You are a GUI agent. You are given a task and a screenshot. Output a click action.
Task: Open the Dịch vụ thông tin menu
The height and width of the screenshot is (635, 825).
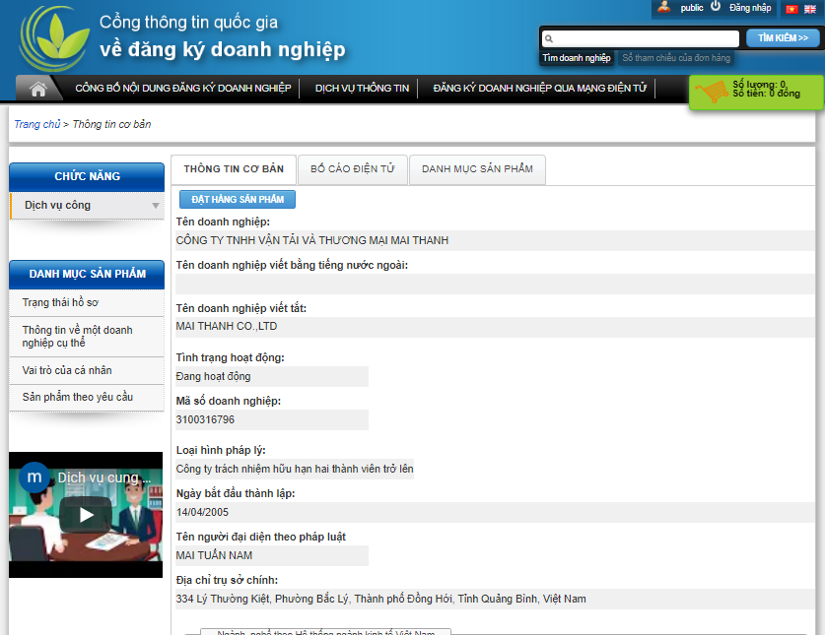tap(362, 89)
